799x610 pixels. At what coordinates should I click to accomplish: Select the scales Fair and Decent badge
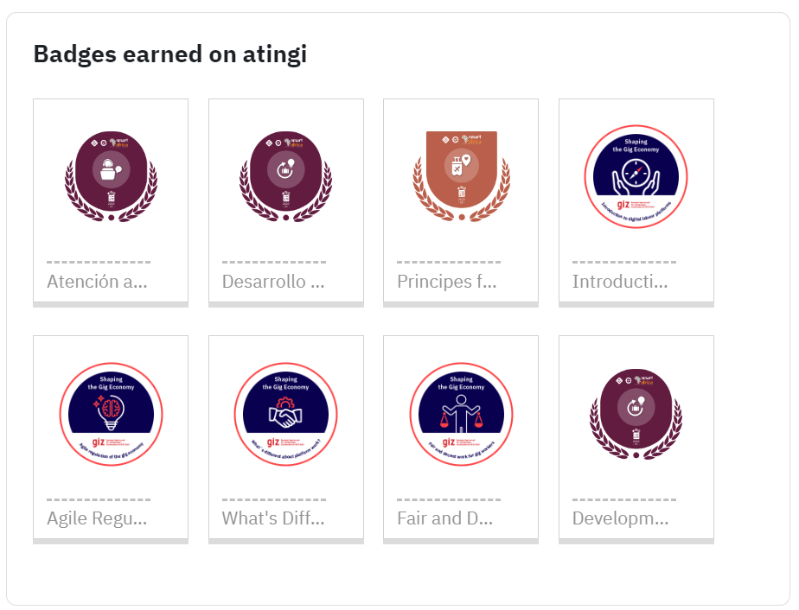pos(461,414)
